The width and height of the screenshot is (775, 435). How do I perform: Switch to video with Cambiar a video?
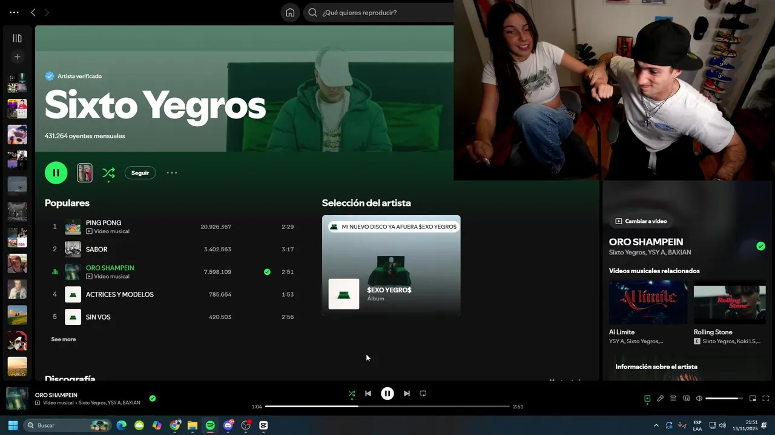point(641,221)
